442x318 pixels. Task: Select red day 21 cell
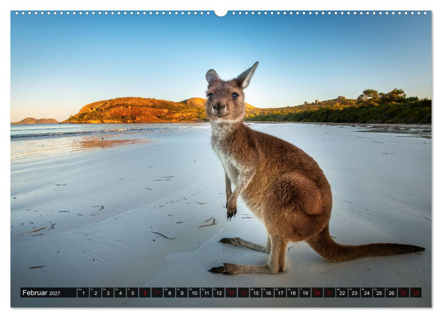coord(330,293)
